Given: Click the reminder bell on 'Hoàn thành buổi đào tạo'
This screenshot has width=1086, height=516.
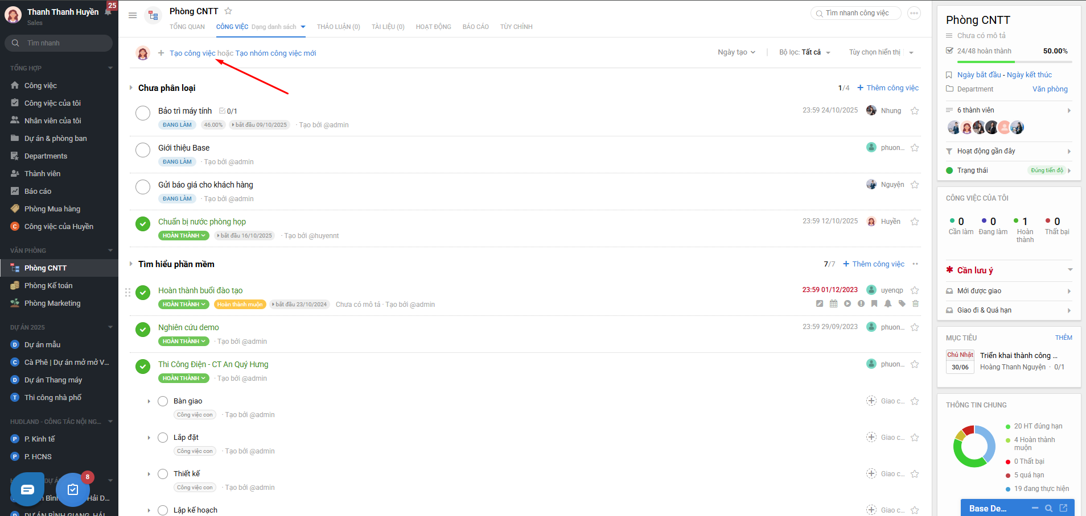Looking at the screenshot, I should pos(888,303).
